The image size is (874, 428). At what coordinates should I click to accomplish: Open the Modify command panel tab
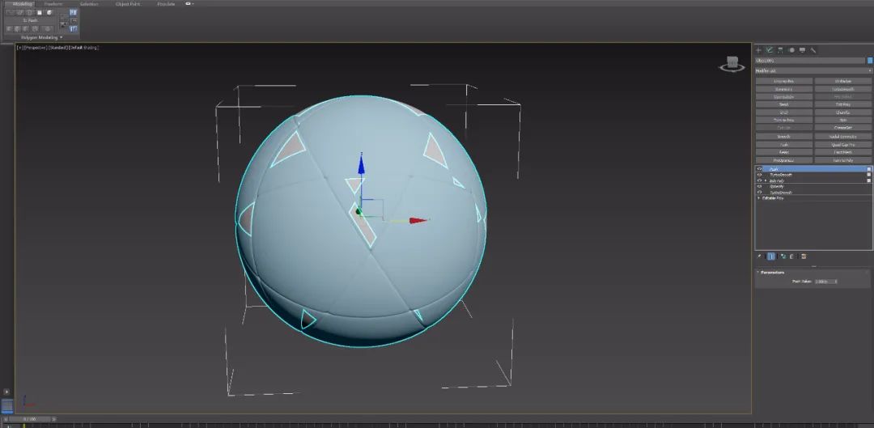(770, 50)
